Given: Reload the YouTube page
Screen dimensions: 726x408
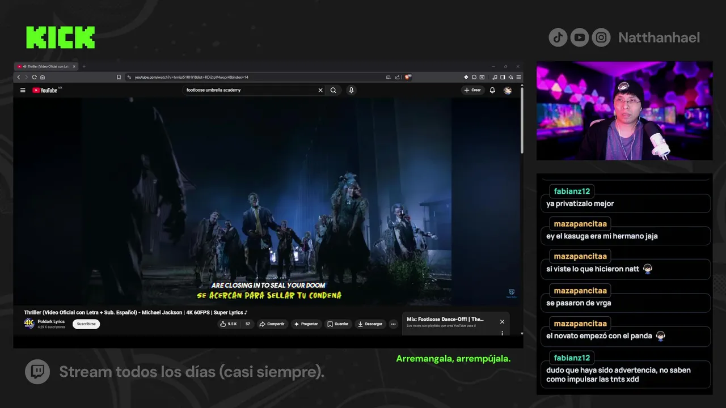Looking at the screenshot, I should coord(34,77).
